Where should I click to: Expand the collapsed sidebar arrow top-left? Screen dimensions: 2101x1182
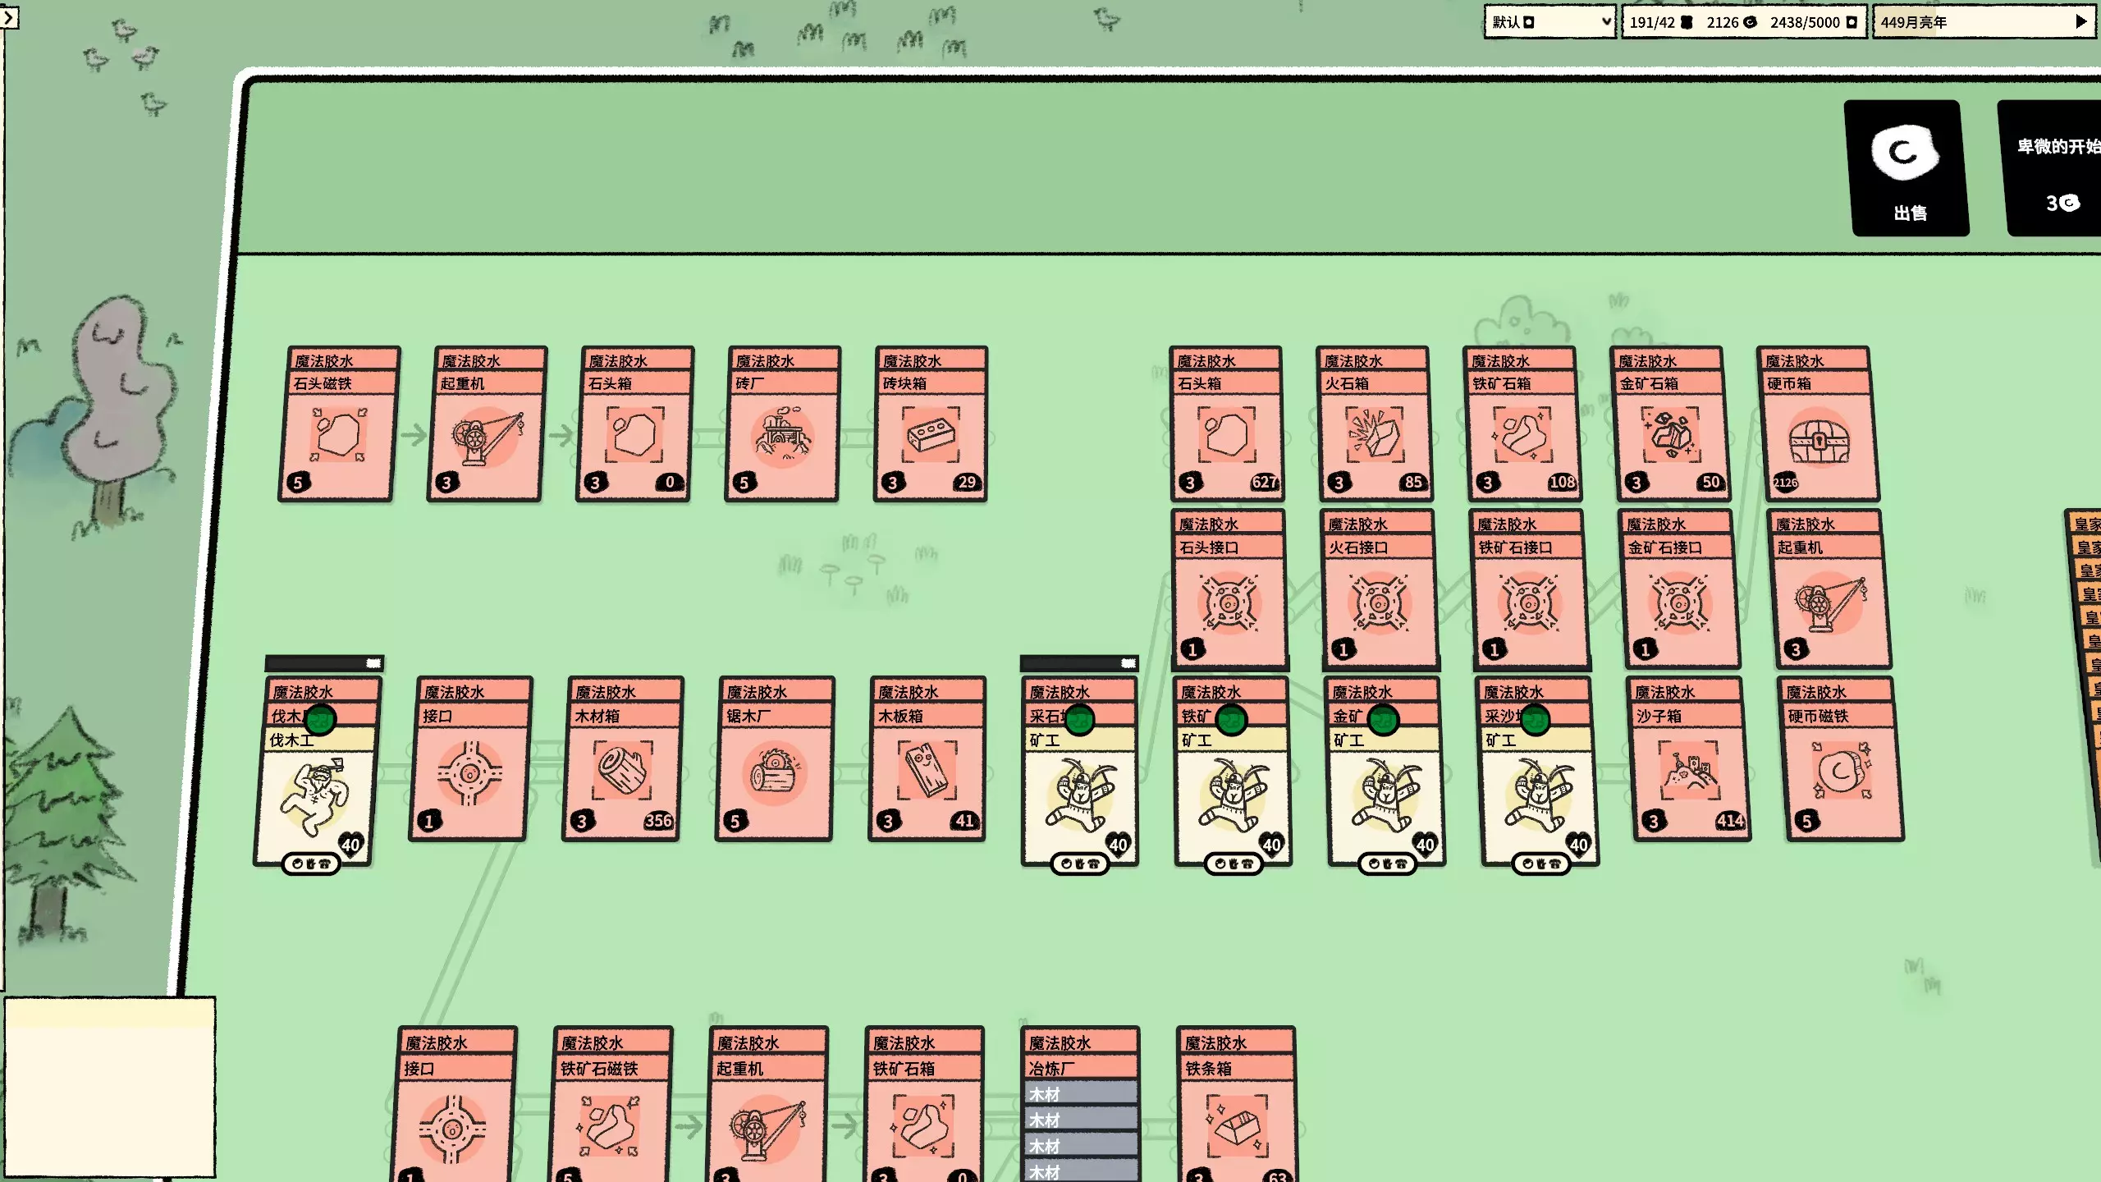(x=9, y=16)
